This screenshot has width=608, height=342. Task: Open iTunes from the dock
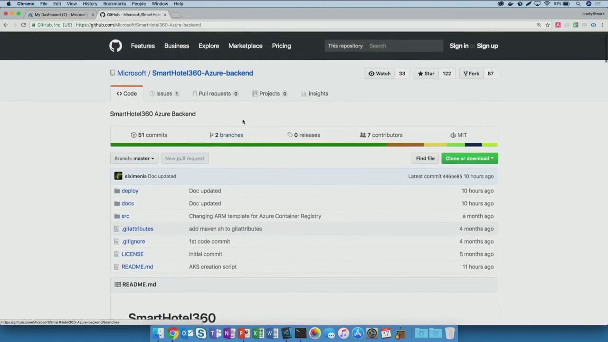click(x=343, y=333)
